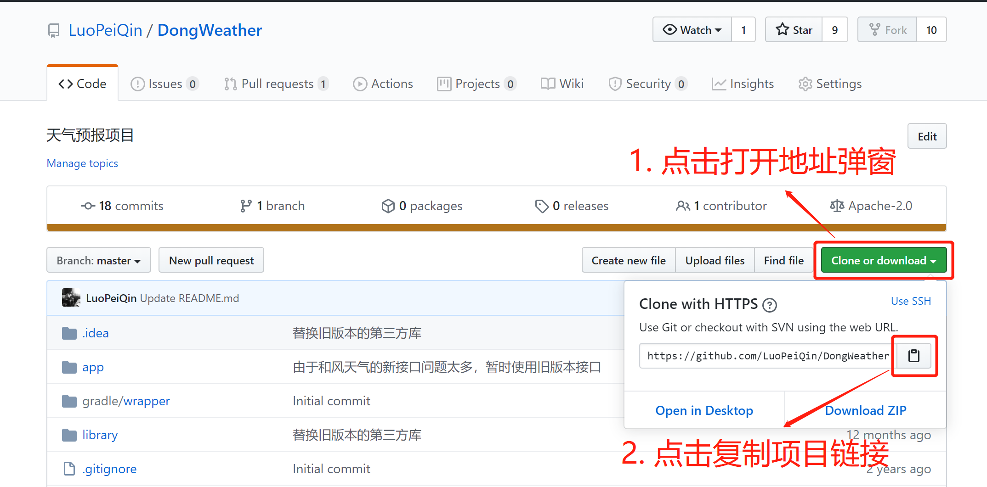
Task: Open the .gitignore file
Action: coord(109,469)
